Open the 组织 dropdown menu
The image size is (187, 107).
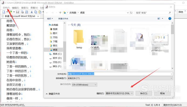(x=50, y=19)
